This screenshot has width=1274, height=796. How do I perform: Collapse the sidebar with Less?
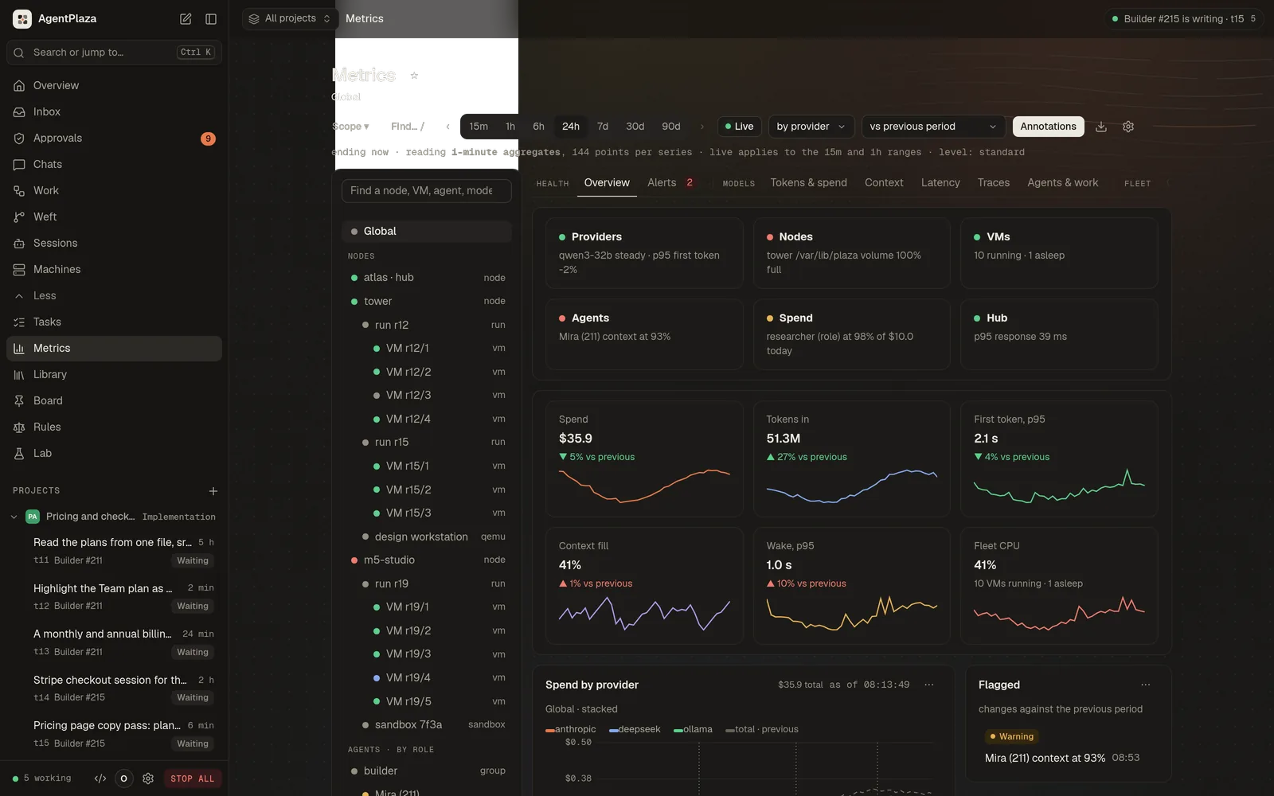coord(114,295)
